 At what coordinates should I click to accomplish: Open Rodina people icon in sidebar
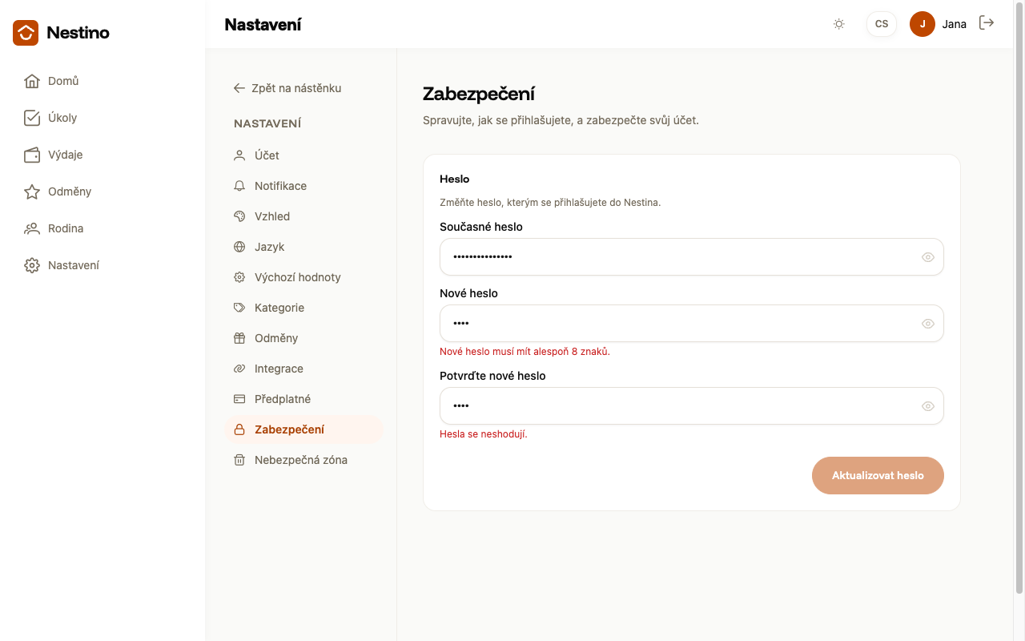(32, 228)
